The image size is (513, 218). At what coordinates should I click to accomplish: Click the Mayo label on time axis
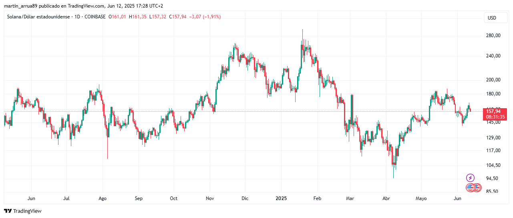pyautogui.click(x=421, y=198)
